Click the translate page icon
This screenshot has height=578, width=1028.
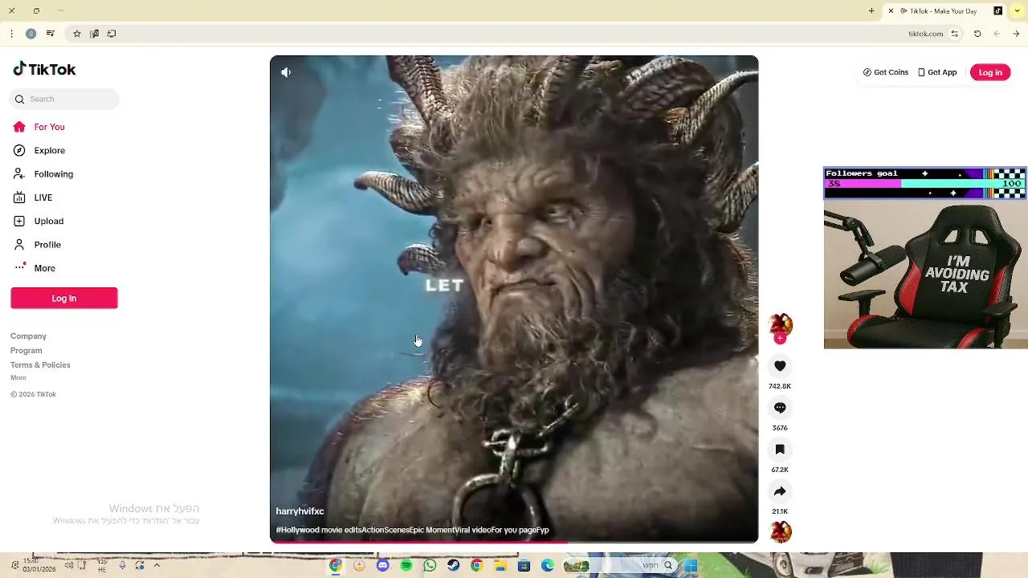[x=94, y=34]
